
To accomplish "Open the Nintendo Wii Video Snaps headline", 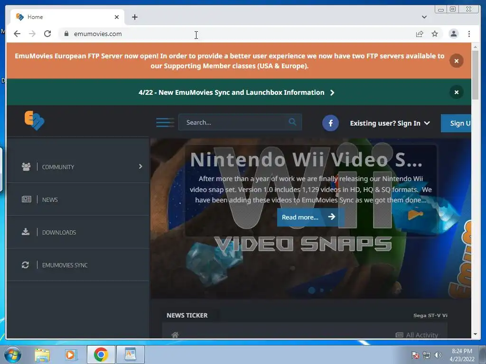I will 306,160.
